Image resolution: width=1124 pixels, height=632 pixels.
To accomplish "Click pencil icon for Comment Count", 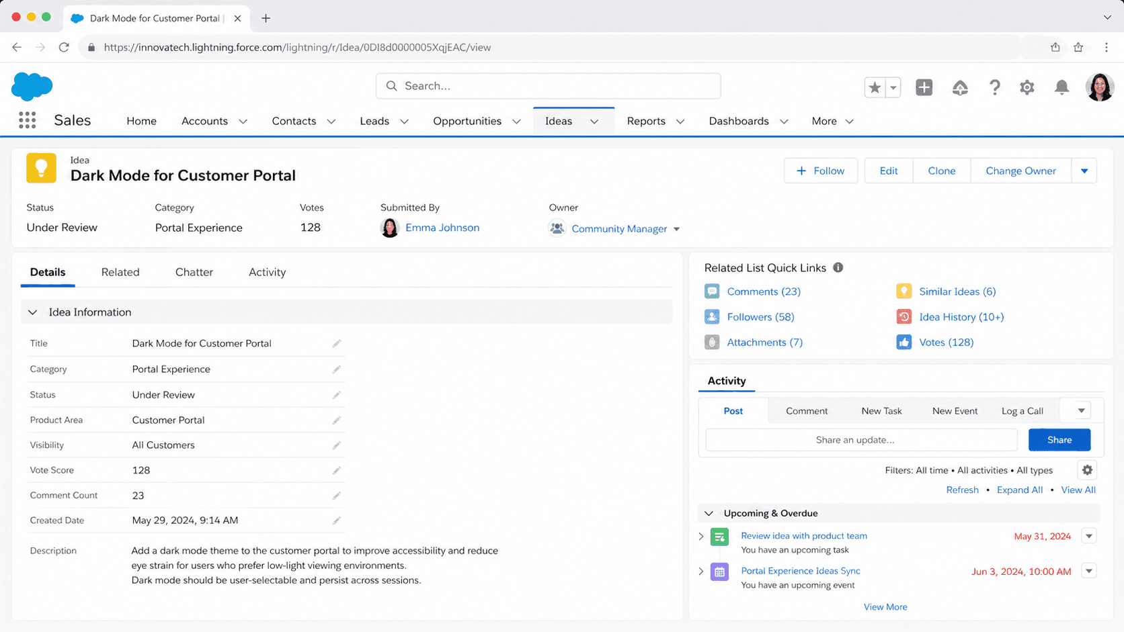I will [337, 496].
